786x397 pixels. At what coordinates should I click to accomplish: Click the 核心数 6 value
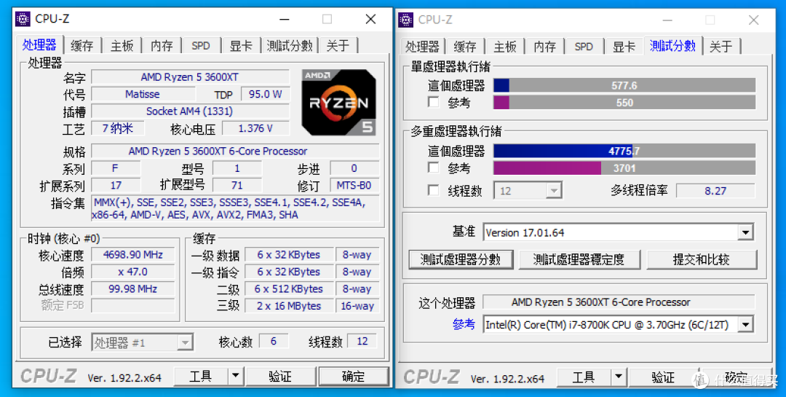coord(274,342)
